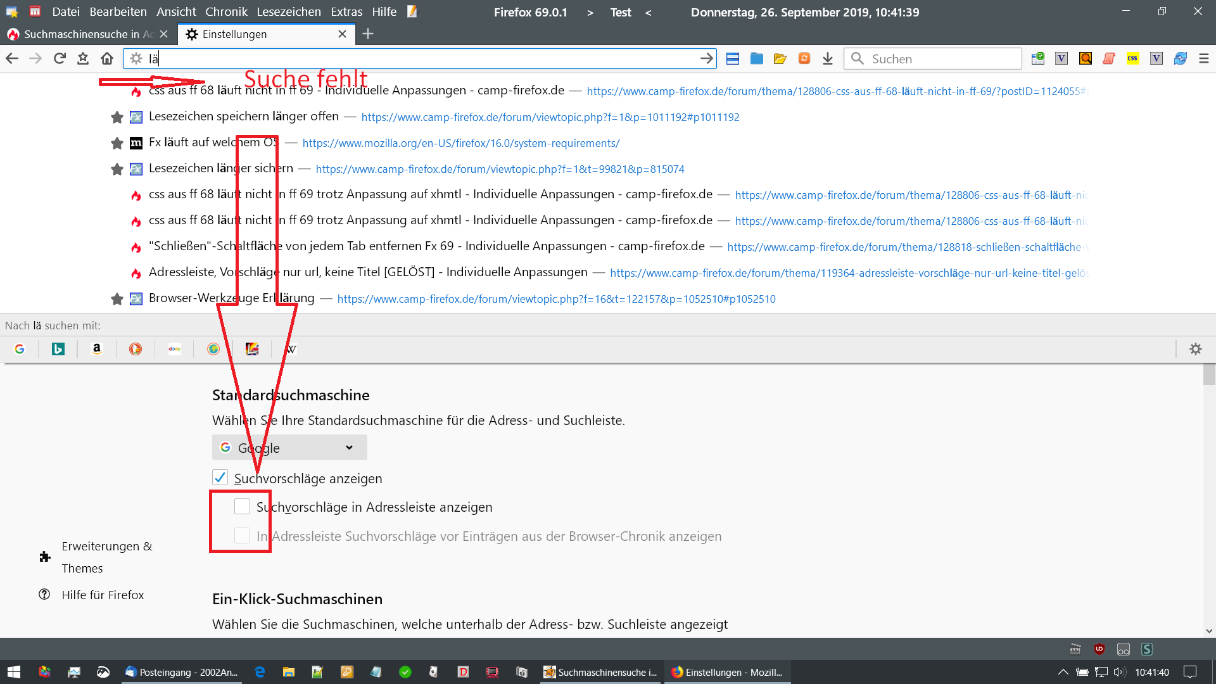Open the Google default search engine dropdown
Viewport: 1216px width, 684px height.
point(289,448)
